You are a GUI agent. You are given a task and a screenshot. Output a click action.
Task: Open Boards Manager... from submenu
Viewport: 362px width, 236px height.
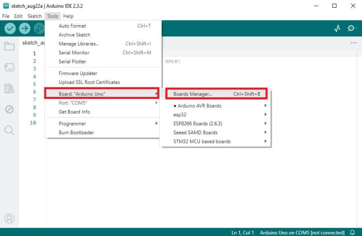click(216, 94)
